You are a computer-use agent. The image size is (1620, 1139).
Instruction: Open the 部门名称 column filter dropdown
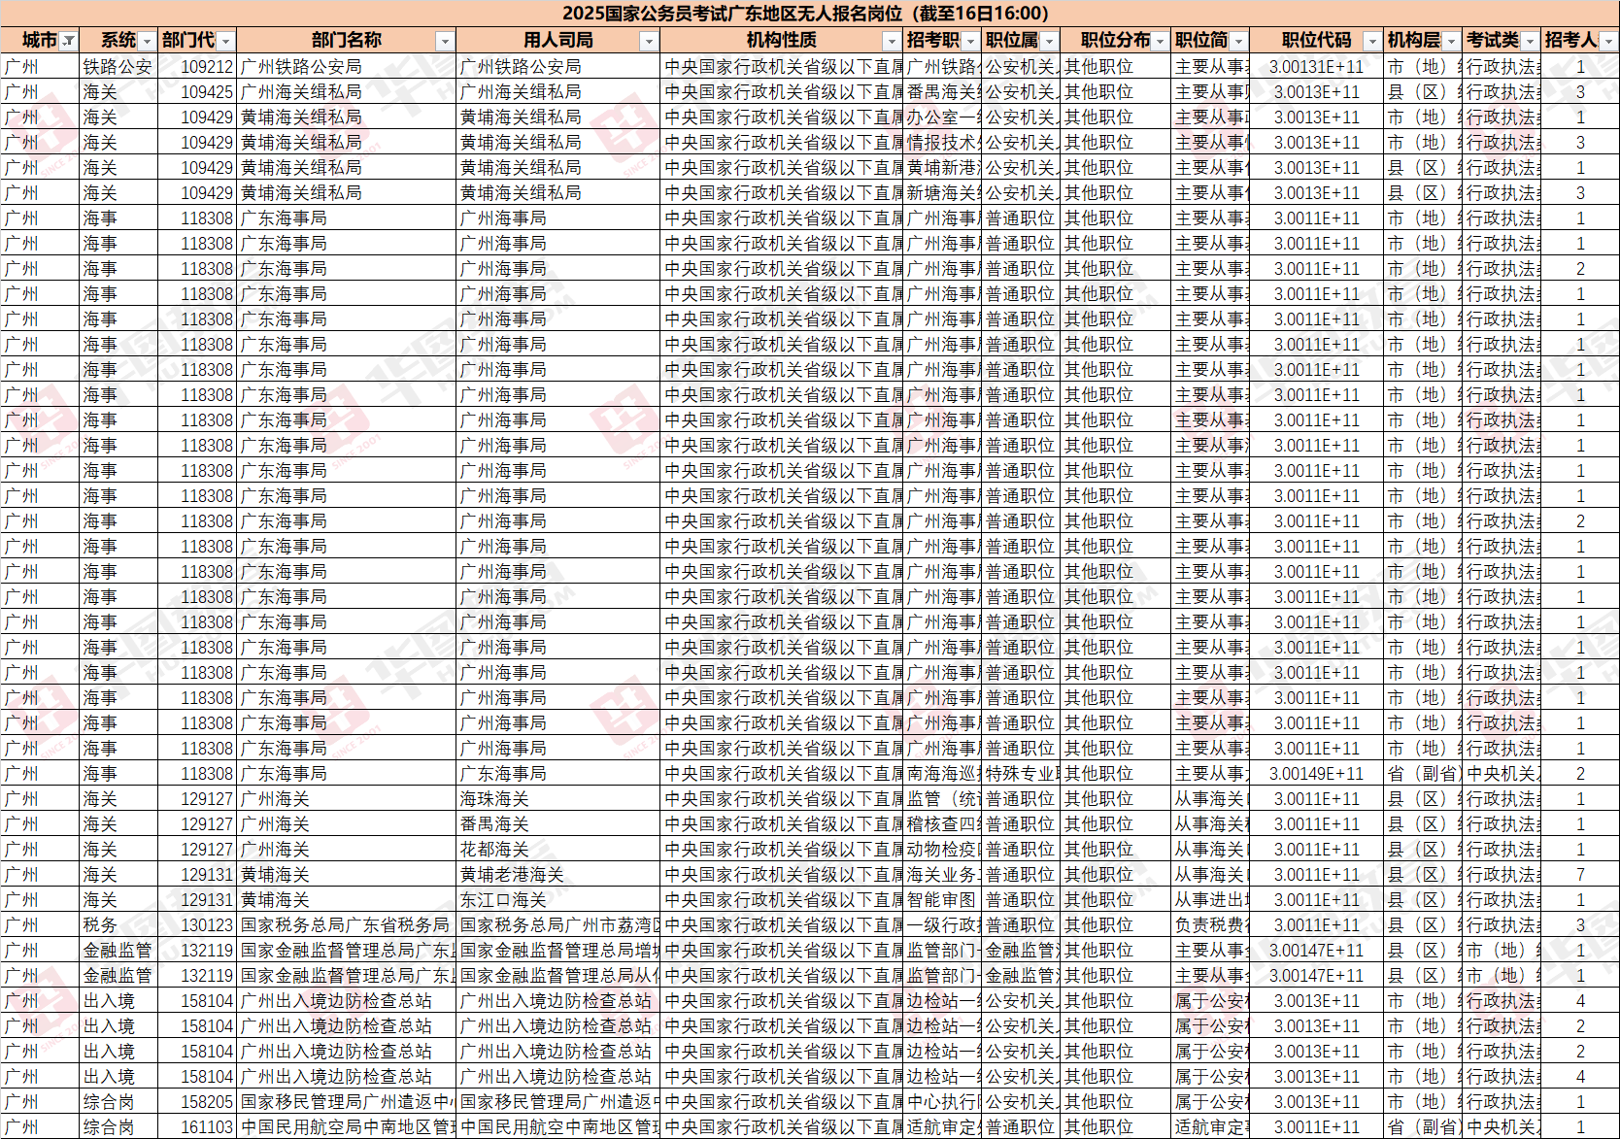[x=445, y=41]
